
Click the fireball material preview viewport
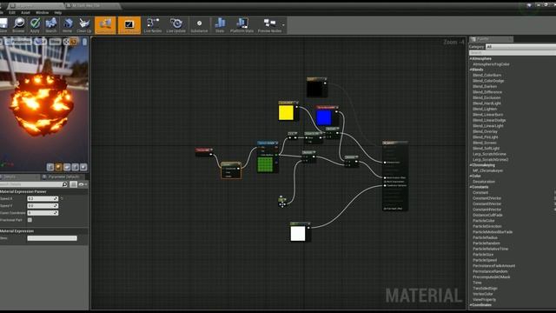click(44, 104)
